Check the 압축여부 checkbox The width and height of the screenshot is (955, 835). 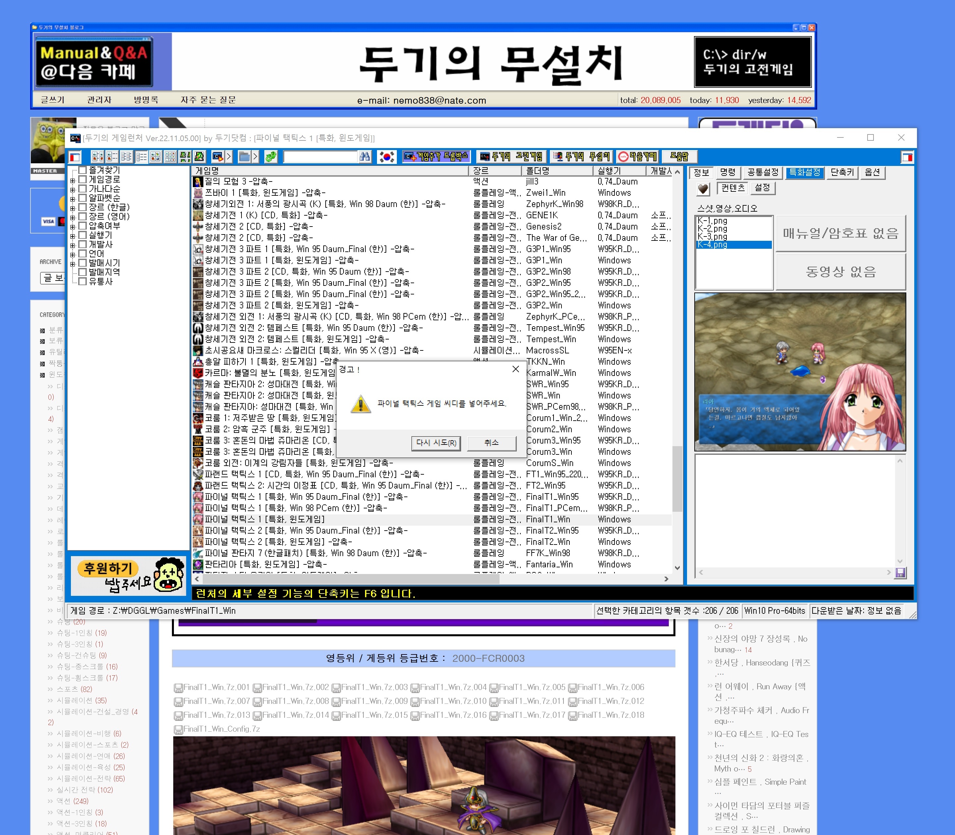pyautogui.click(x=82, y=226)
